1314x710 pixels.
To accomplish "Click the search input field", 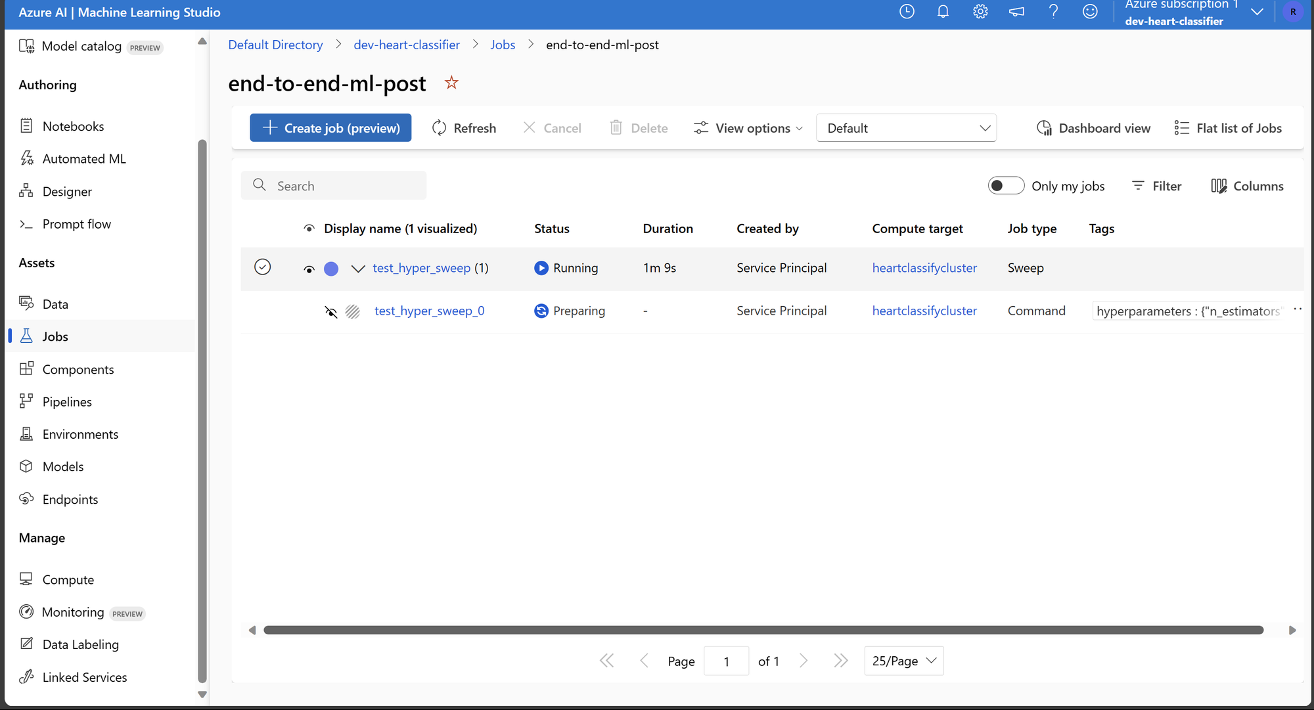I will (x=334, y=185).
